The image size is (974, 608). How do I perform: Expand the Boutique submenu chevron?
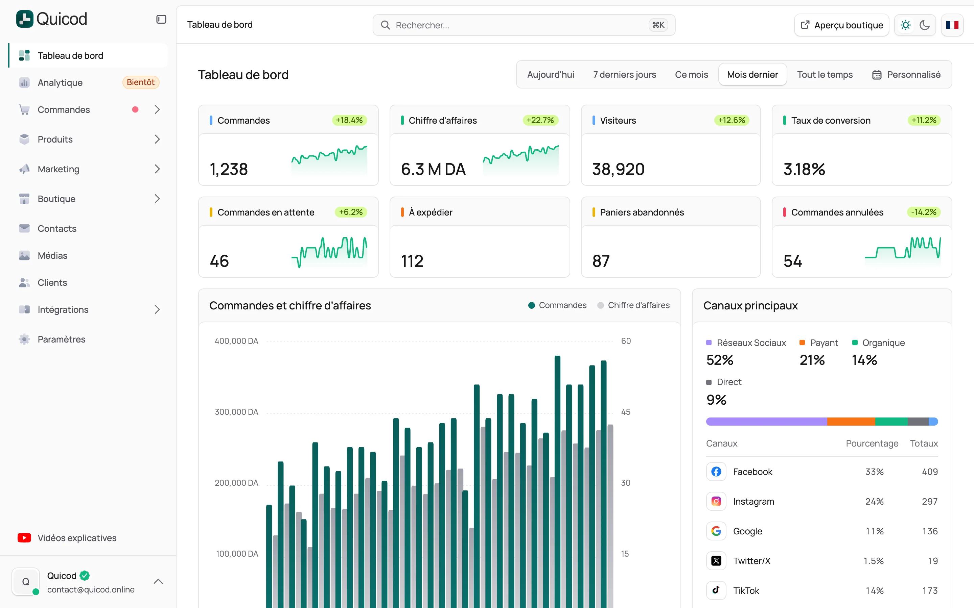[157, 199]
